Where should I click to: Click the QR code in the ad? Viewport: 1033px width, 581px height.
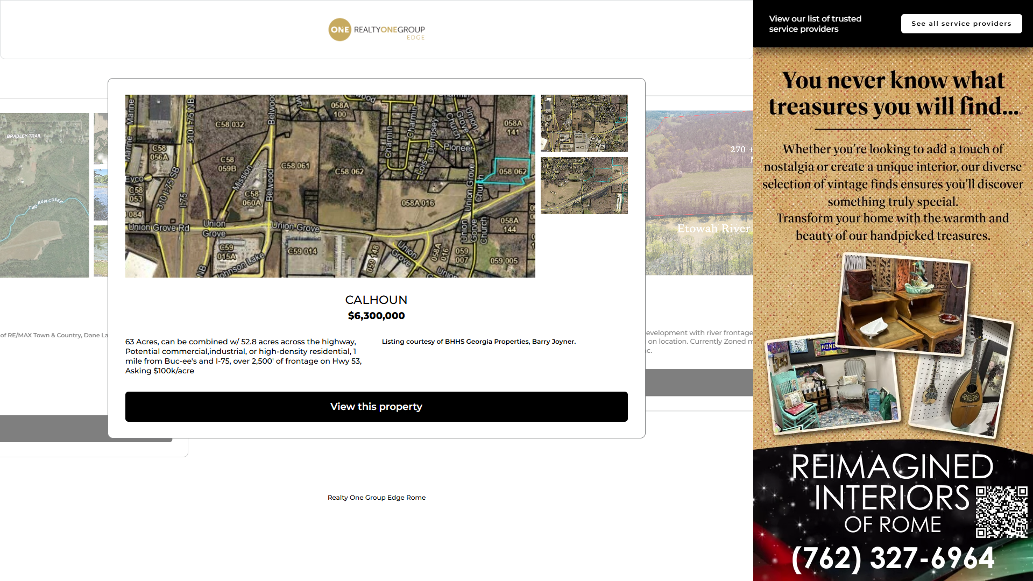point(1001,512)
